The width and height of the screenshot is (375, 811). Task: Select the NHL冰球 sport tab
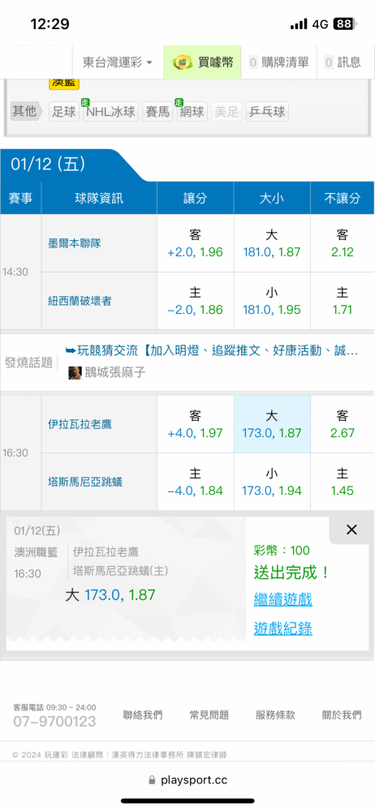pyautogui.click(x=111, y=112)
